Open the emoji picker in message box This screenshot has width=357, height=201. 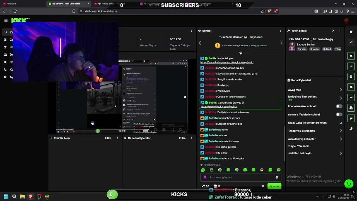pos(277,177)
